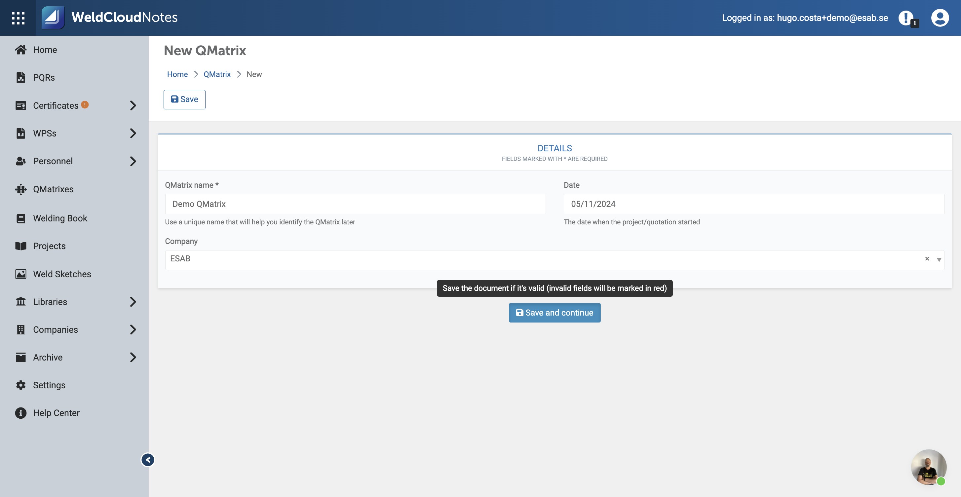Expand the Archive submenu chevron
Image resolution: width=961 pixels, height=497 pixels.
point(133,357)
